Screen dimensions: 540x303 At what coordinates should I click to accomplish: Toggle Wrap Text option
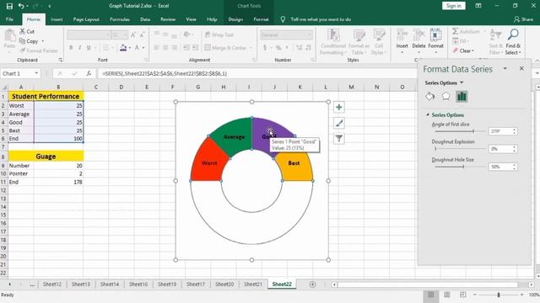coord(219,35)
